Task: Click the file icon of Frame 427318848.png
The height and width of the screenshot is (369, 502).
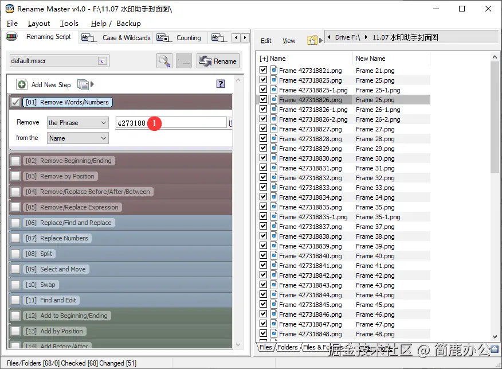Action: [274, 334]
